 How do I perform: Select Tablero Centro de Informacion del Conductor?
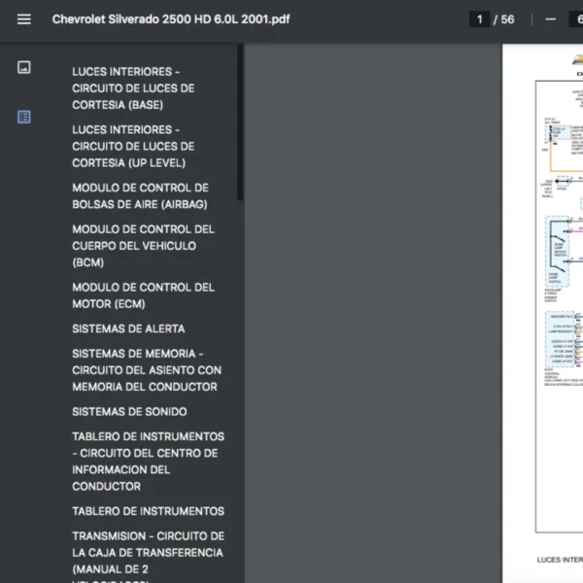(148, 462)
